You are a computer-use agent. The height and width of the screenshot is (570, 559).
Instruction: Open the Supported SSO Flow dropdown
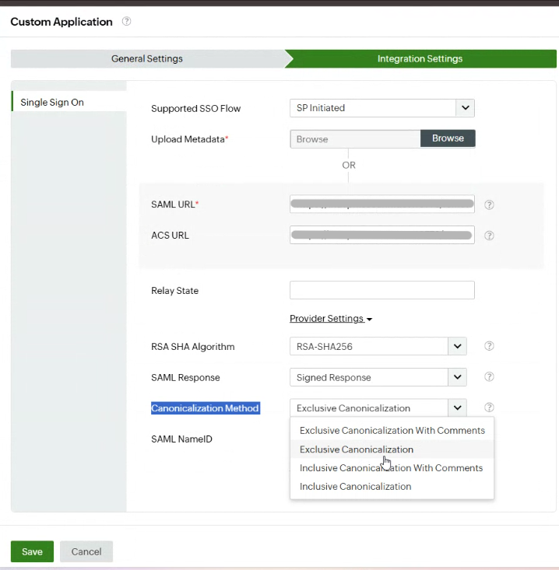pos(465,108)
